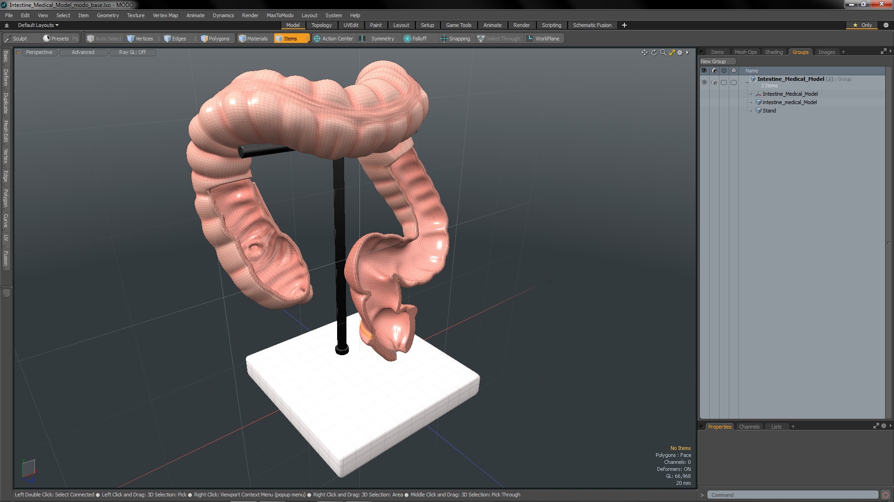This screenshot has height=502, width=894.
Task: Switch to the Mesh Ops tab
Action: tap(745, 52)
